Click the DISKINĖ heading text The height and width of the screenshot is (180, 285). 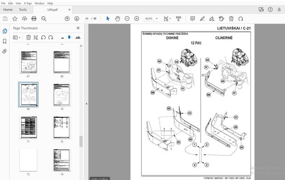point(172,38)
